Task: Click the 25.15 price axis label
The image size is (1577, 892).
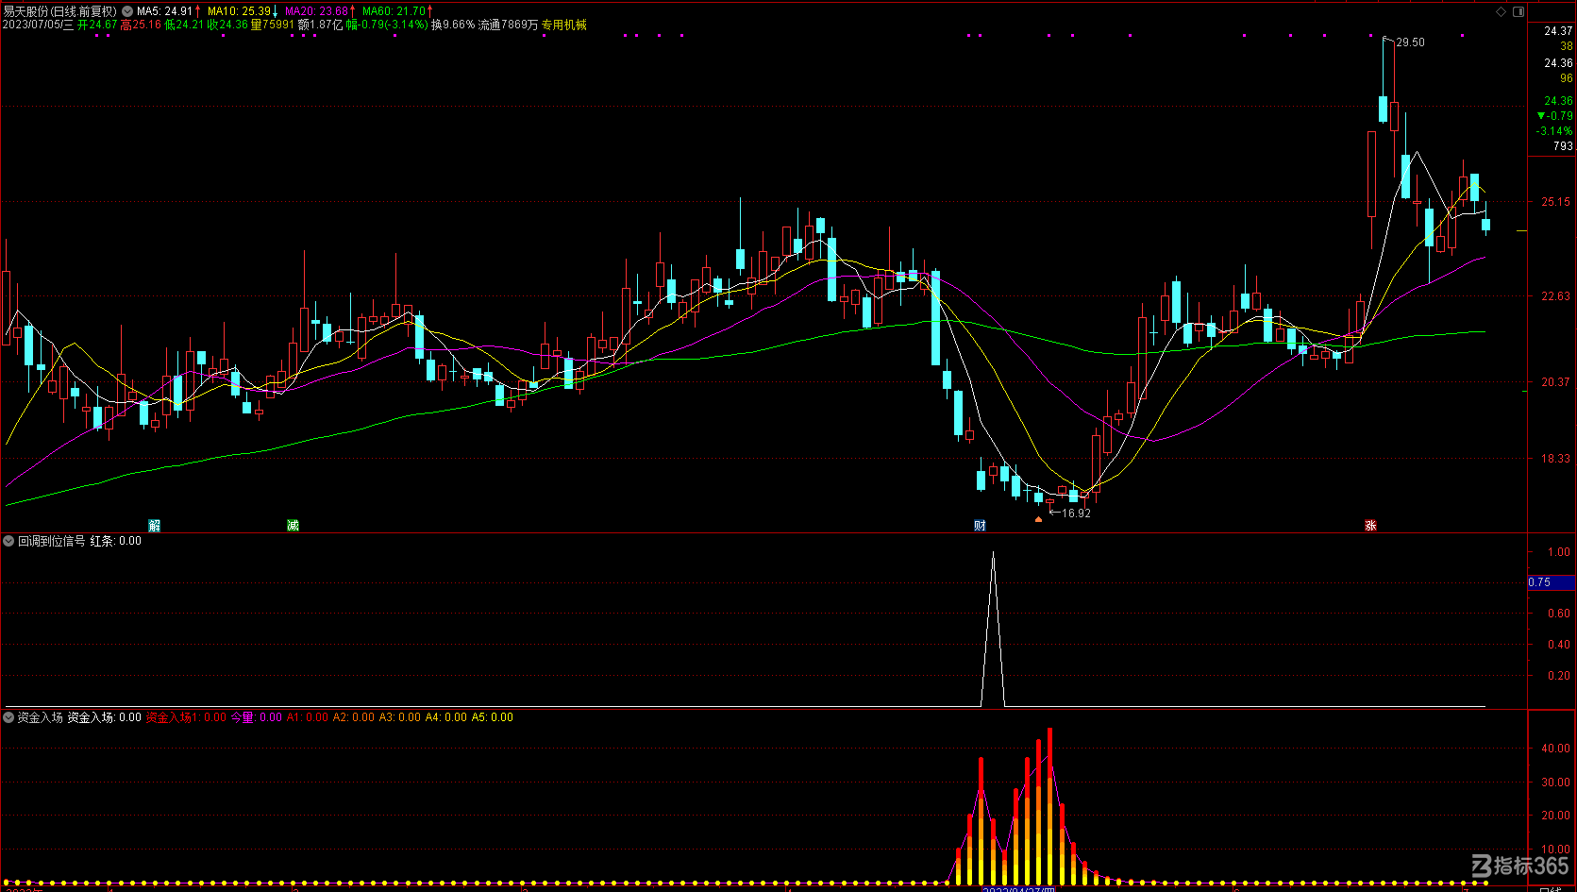Action: coord(1556,202)
